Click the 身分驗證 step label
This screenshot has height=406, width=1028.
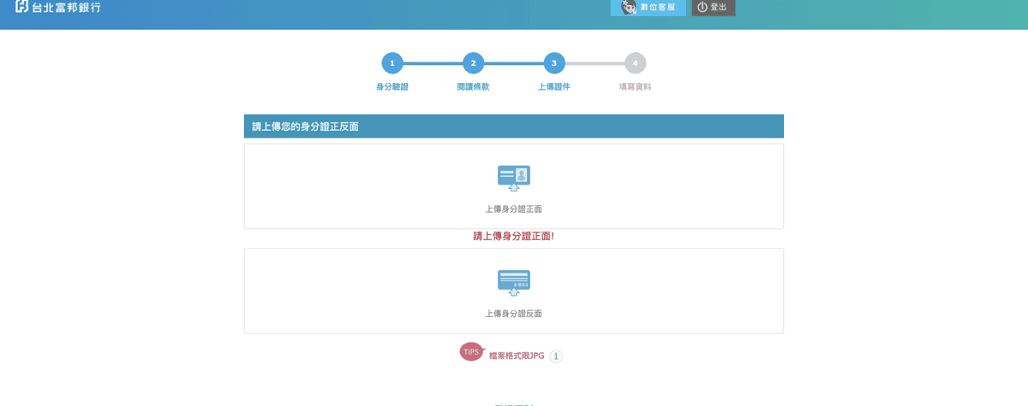[392, 87]
